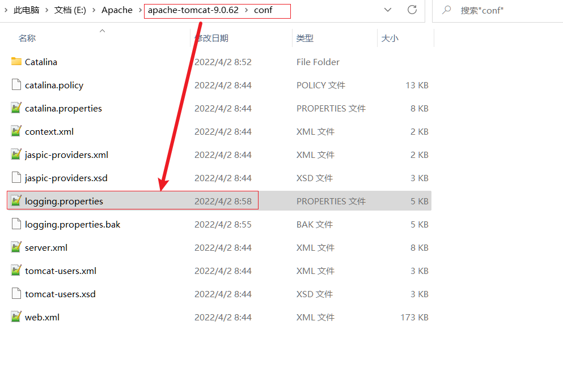The width and height of the screenshot is (563, 377).
Task: Click the 2022/4/2 8:55 date of logging.properties.bak
Action: pos(223,224)
